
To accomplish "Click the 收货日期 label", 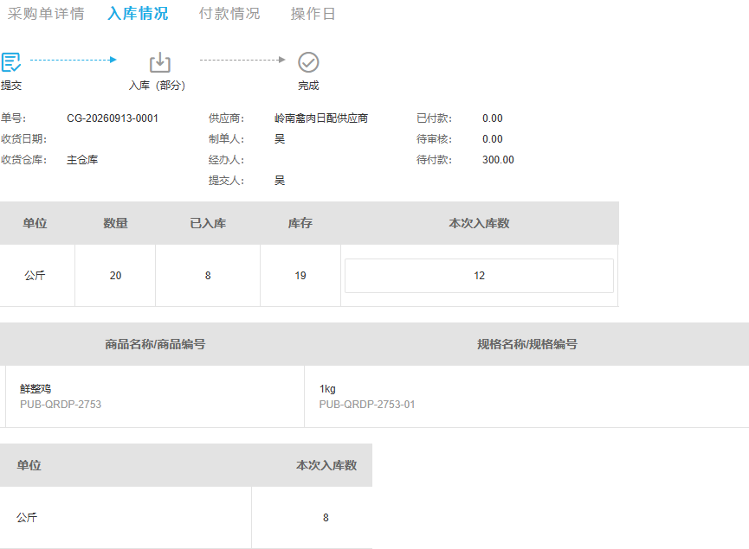I will [23, 139].
